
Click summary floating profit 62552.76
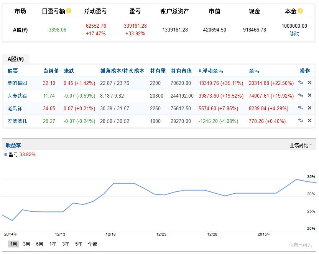96,26
